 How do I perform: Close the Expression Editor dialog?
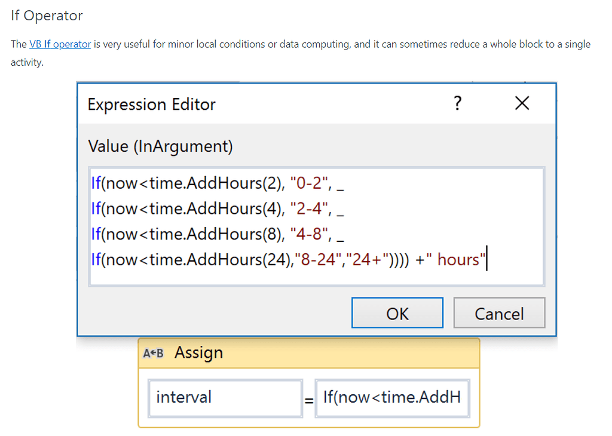coord(522,104)
